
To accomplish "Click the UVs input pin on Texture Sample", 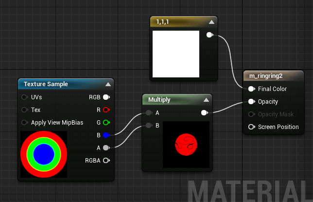I will click(x=25, y=97).
